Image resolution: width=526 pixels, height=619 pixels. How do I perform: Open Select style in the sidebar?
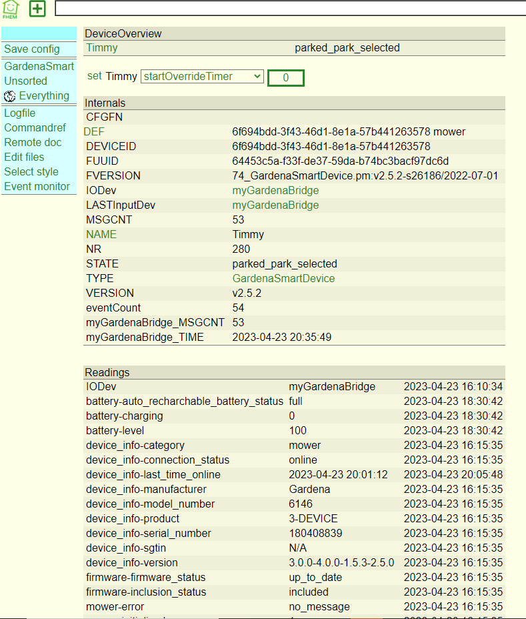31,171
